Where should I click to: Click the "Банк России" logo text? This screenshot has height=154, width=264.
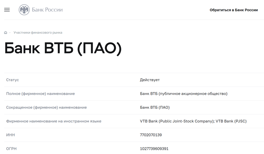(x=47, y=10)
